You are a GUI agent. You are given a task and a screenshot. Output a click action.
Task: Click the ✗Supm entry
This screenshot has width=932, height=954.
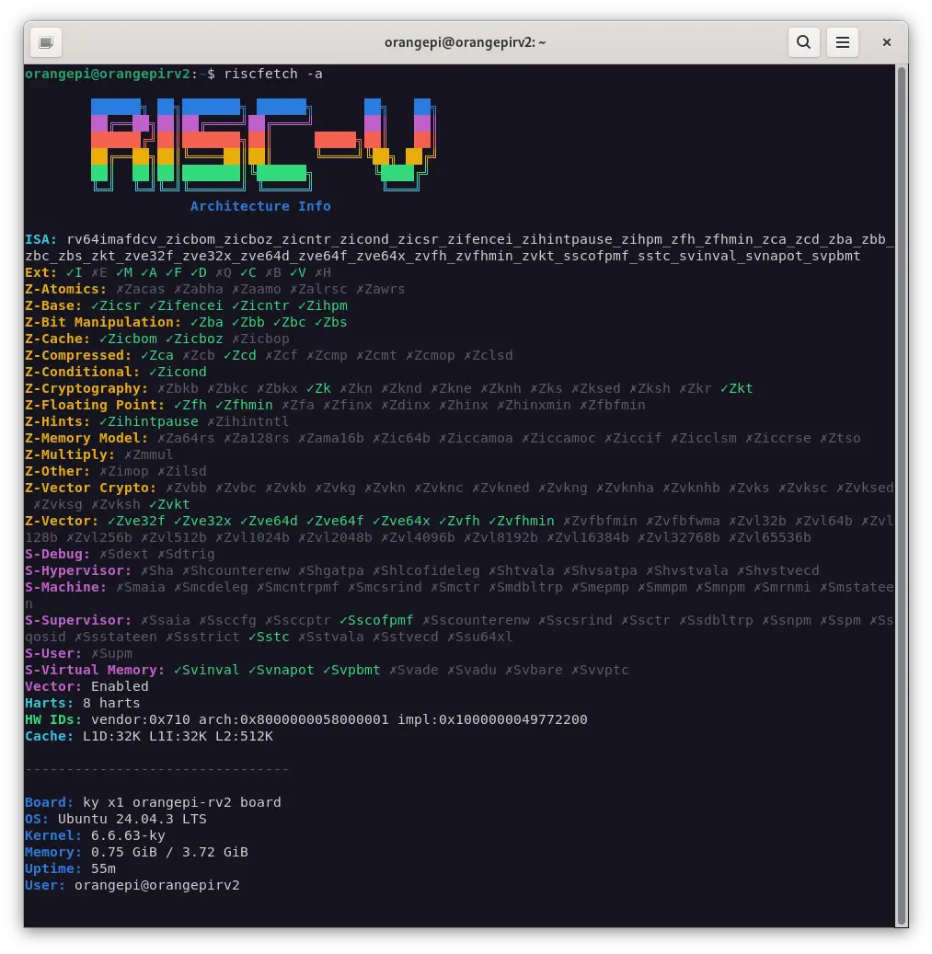point(111,653)
